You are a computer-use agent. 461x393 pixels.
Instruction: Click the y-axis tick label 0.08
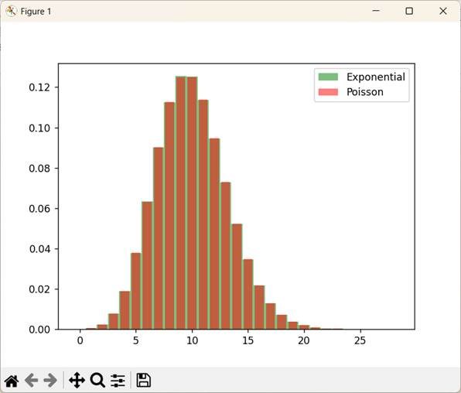[39, 168]
